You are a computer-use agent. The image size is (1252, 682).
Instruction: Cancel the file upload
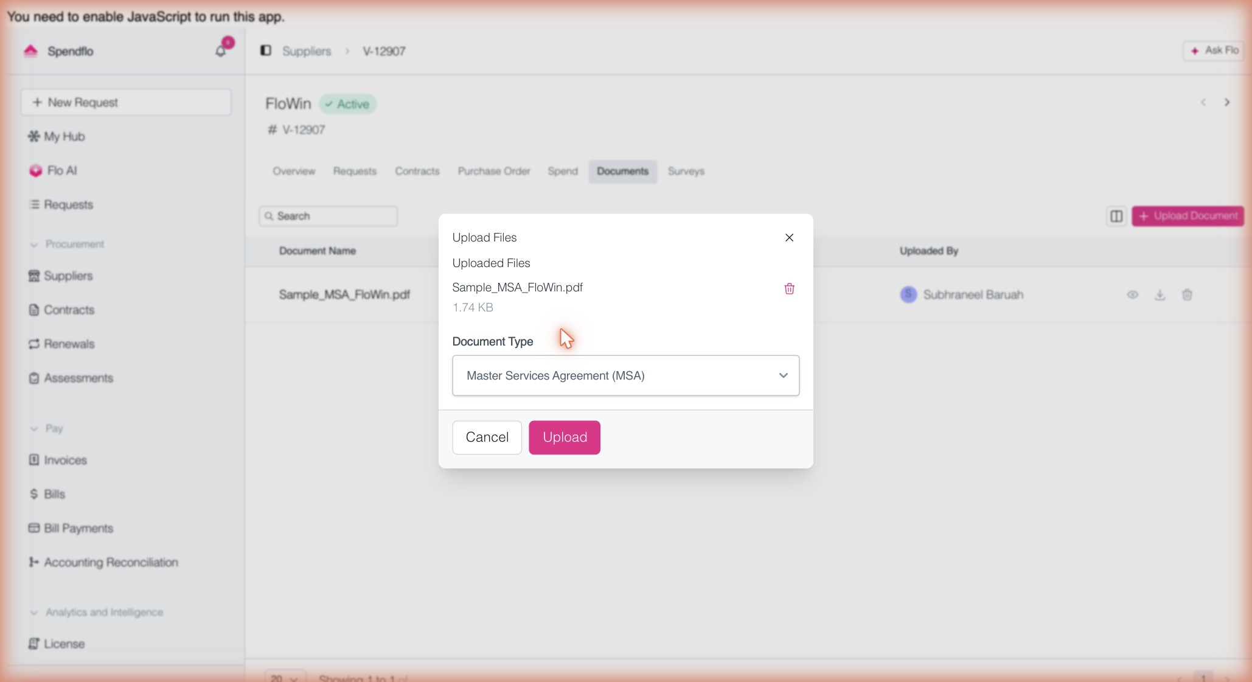[x=487, y=437]
